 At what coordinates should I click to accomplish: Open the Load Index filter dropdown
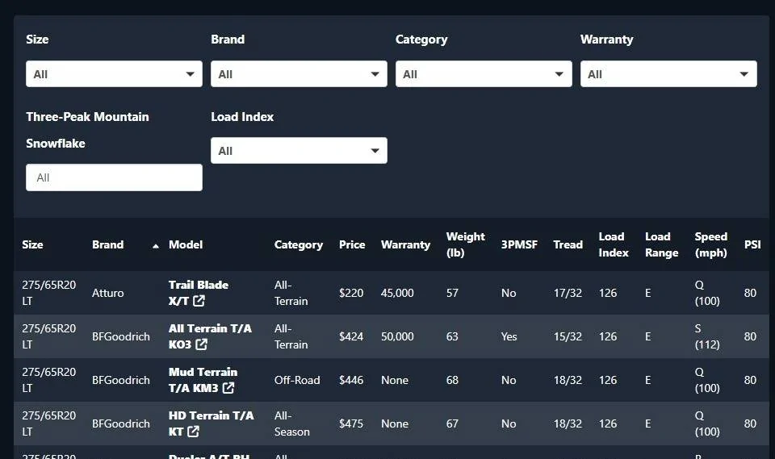[x=299, y=151]
